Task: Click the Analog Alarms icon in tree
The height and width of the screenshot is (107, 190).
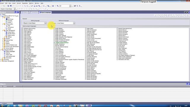Action: [7, 32]
